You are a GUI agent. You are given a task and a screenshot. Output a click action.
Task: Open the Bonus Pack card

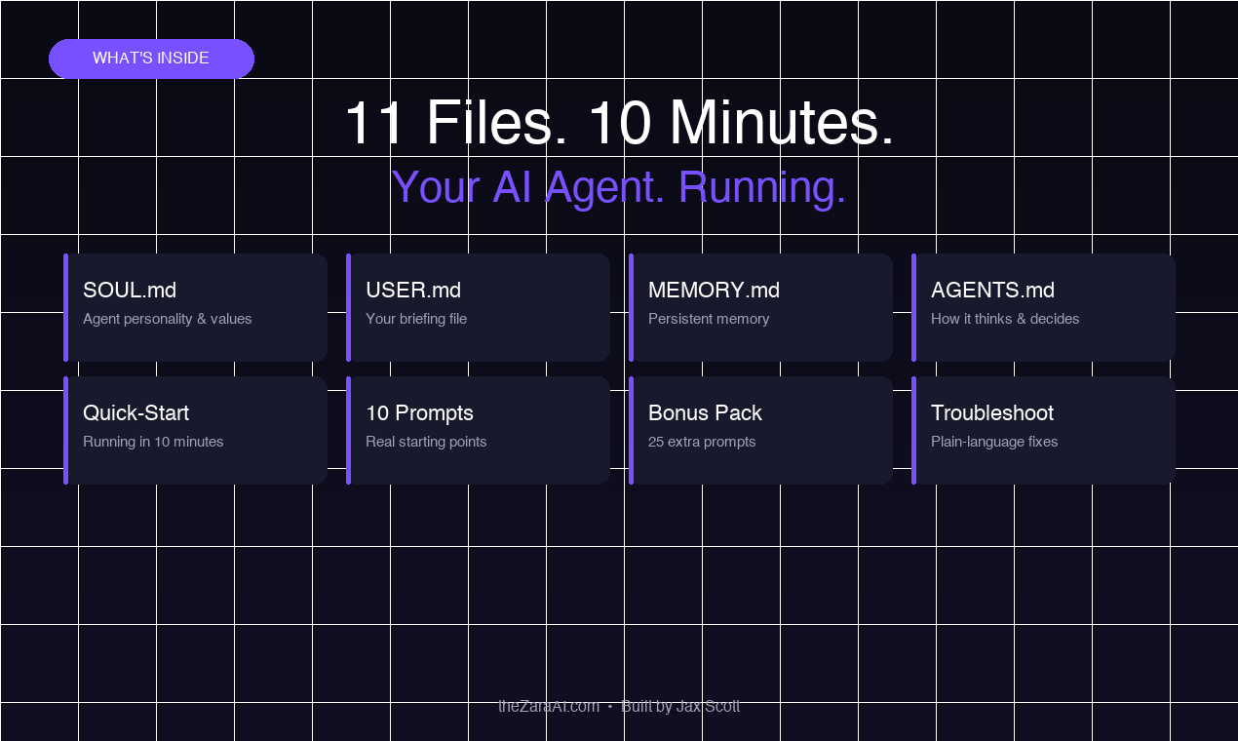[x=760, y=429]
